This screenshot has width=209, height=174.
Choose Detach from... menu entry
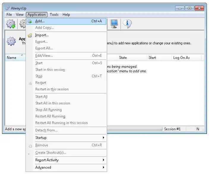tap(66, 130)
